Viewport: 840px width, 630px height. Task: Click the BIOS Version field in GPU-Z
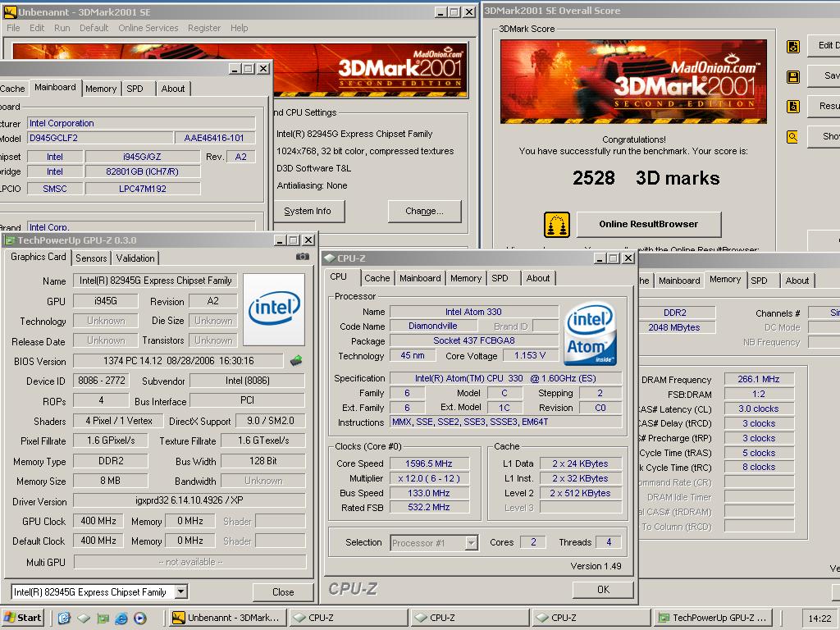pos(178,361)
